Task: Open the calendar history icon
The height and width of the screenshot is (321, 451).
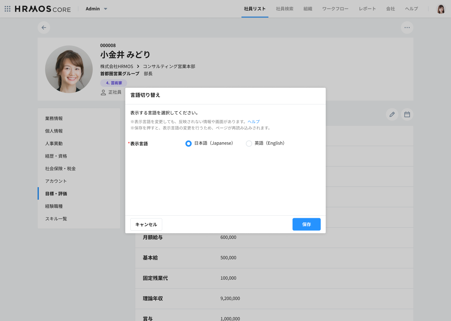Action: tap(407, 114)
